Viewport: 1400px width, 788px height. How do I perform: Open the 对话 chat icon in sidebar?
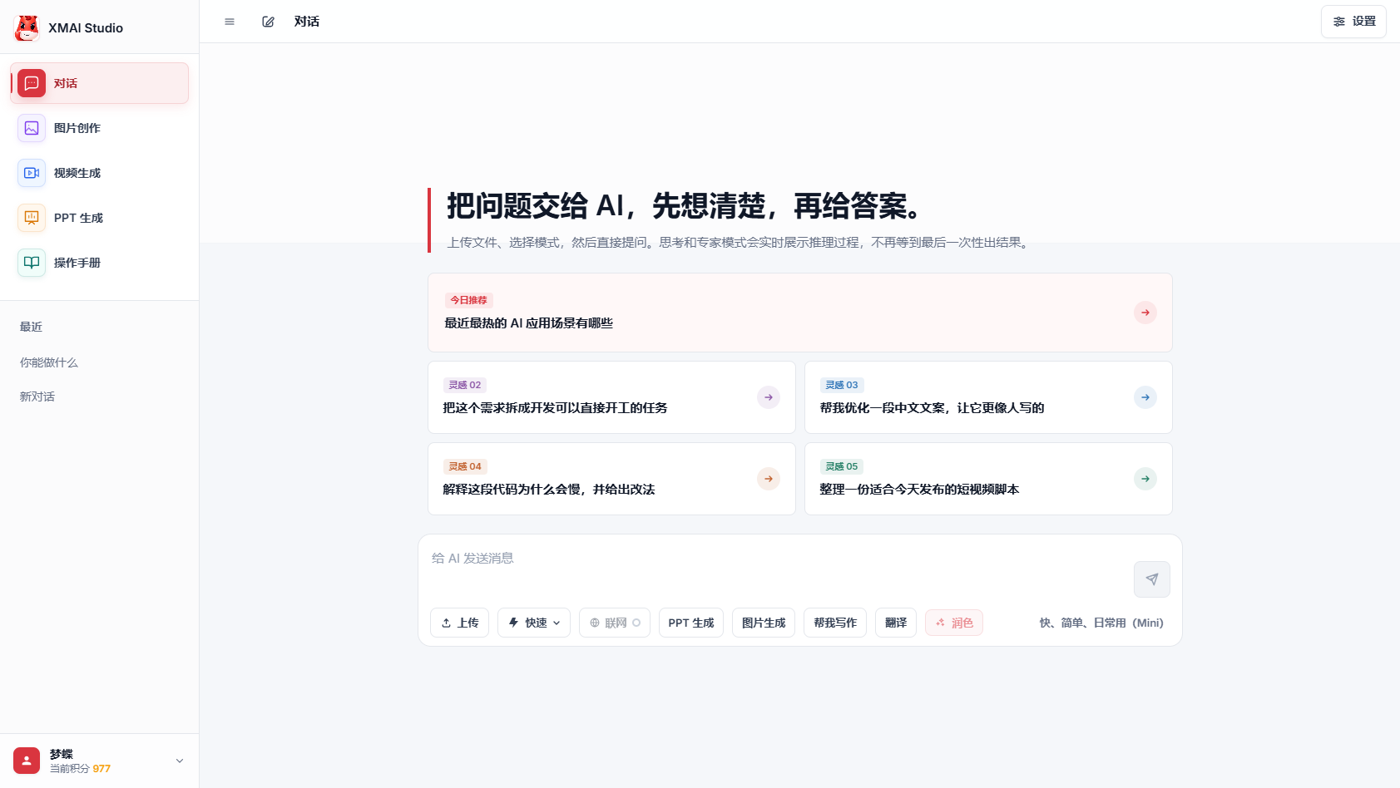pos(32,83)
